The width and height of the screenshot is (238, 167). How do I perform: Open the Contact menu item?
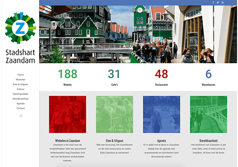click(x=21, y=108)
